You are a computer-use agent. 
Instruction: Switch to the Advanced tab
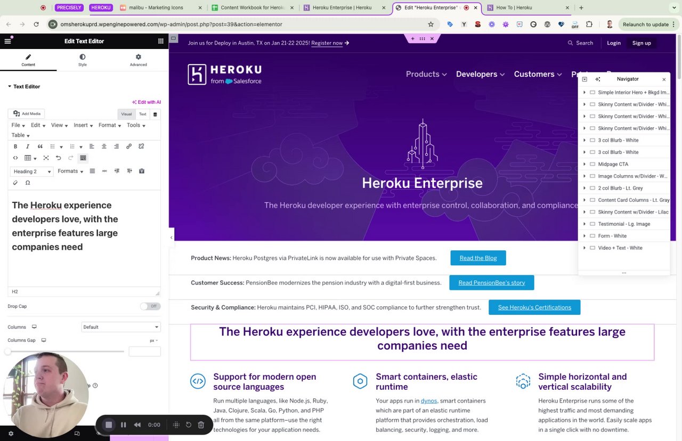(x=138, y=60)
